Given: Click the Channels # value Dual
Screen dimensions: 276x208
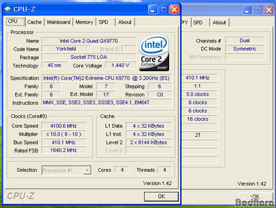Looking at the screenshot, I should click(245, 41).
